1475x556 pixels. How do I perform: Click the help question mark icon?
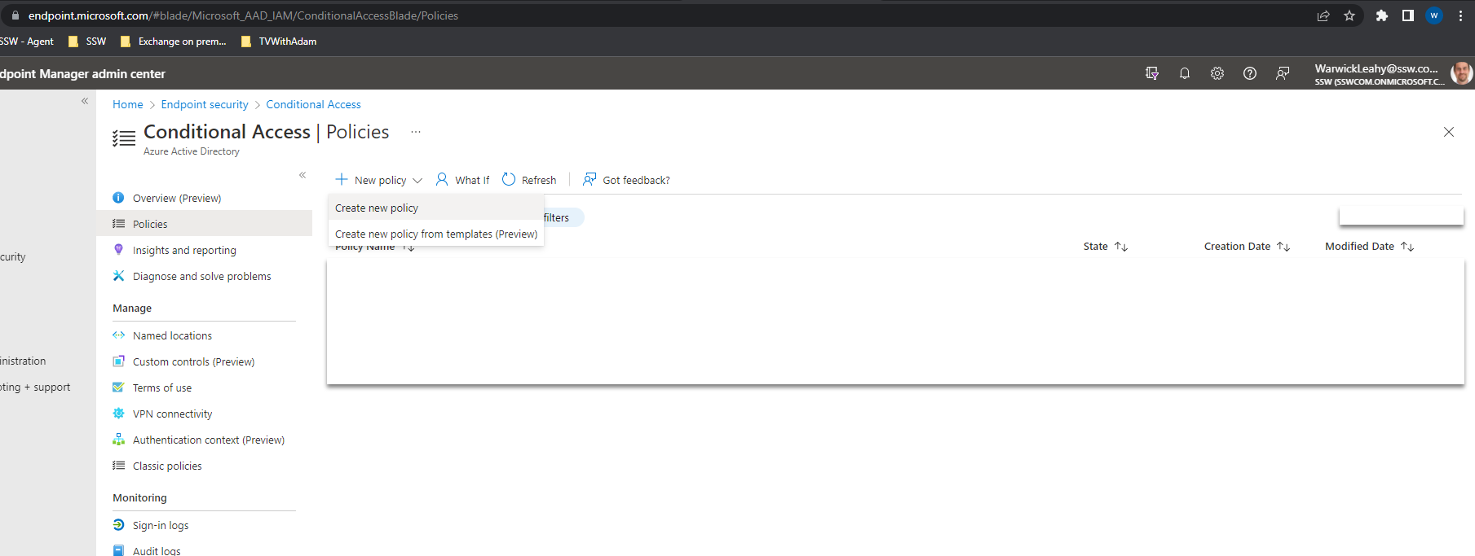(1249, 73)
